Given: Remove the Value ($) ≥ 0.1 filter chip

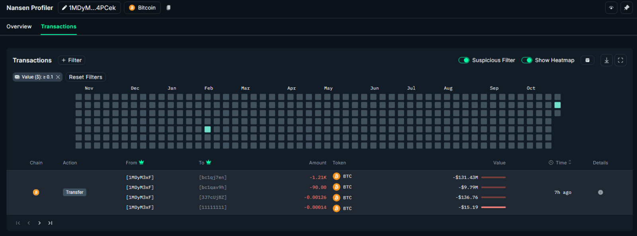Looking at the screenshot, I should (58, 77).
